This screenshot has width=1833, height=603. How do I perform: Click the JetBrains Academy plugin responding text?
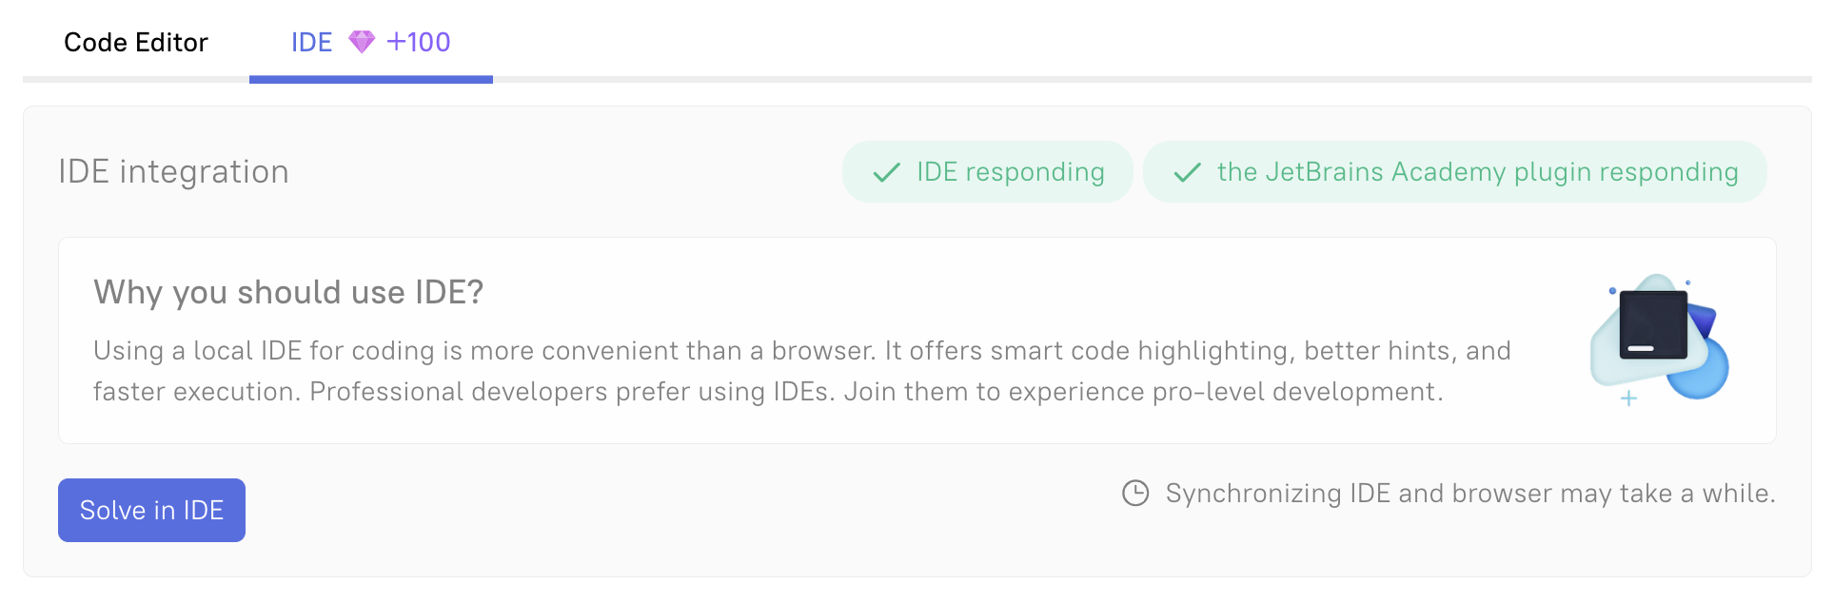(1477, 172)
